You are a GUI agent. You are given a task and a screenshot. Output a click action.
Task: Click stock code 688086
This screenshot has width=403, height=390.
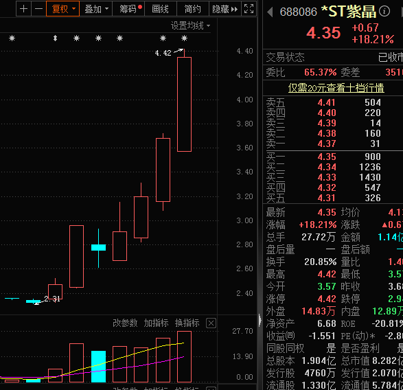pyautogui.click(x=299, y=12)
